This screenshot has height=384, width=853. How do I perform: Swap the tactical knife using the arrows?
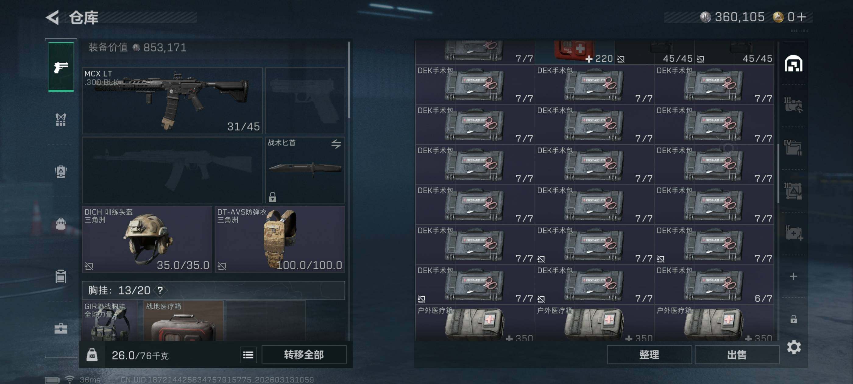click(336, 144)
